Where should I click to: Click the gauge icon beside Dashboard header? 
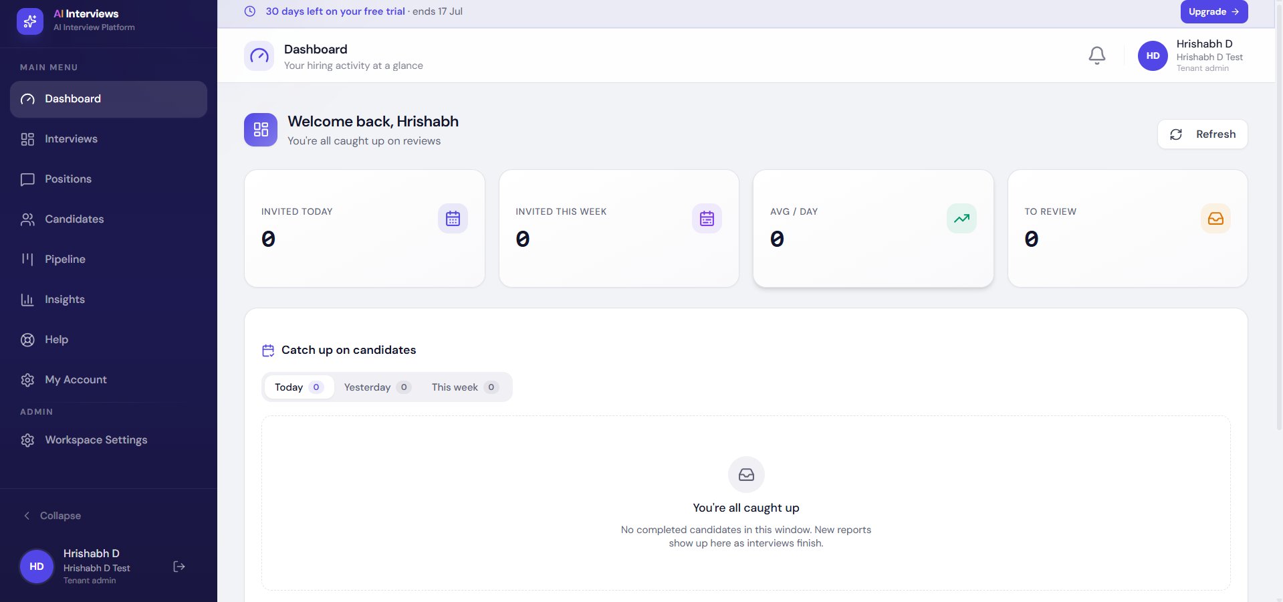click(x=259, y=56)
